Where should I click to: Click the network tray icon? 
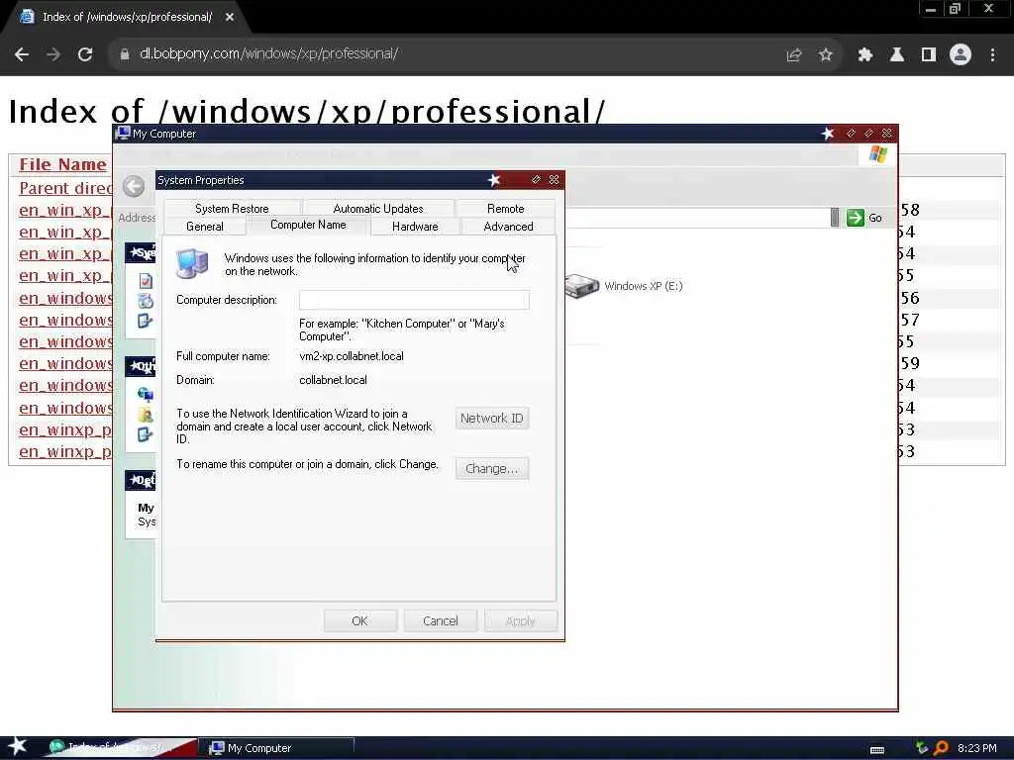point(922,748)
